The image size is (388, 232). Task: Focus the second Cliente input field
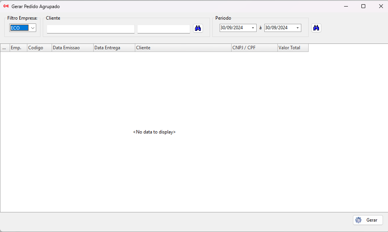(x=163, y=29)
